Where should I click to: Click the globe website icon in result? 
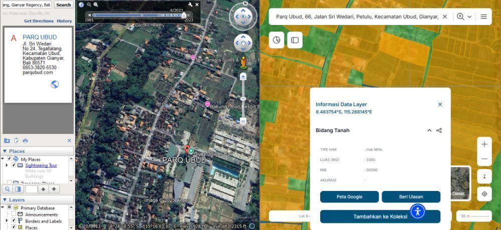[x=55, y=84]
